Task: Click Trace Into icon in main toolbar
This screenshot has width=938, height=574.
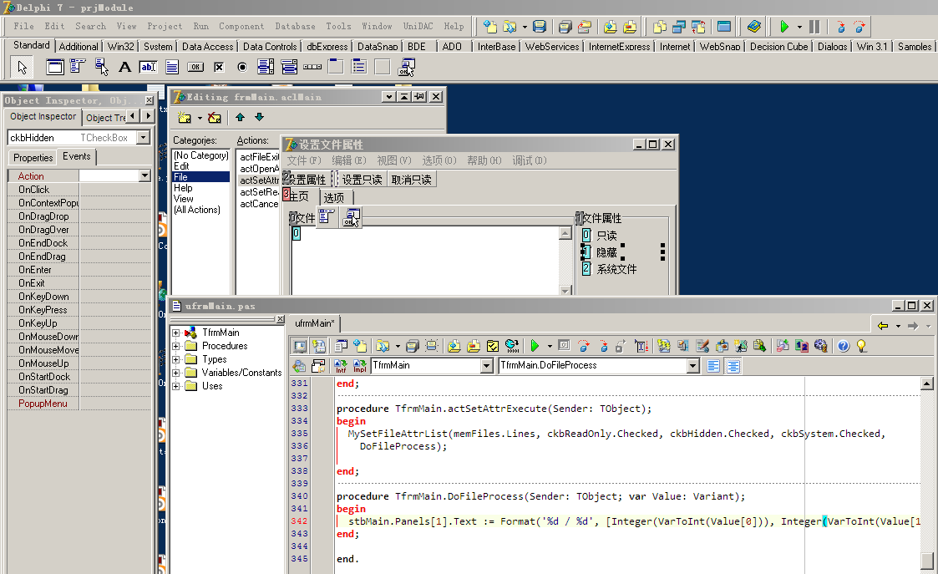Action: tap(841, 27)
